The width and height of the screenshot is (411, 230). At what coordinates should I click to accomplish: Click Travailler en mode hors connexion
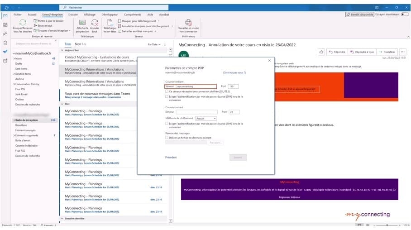[188, 26]
